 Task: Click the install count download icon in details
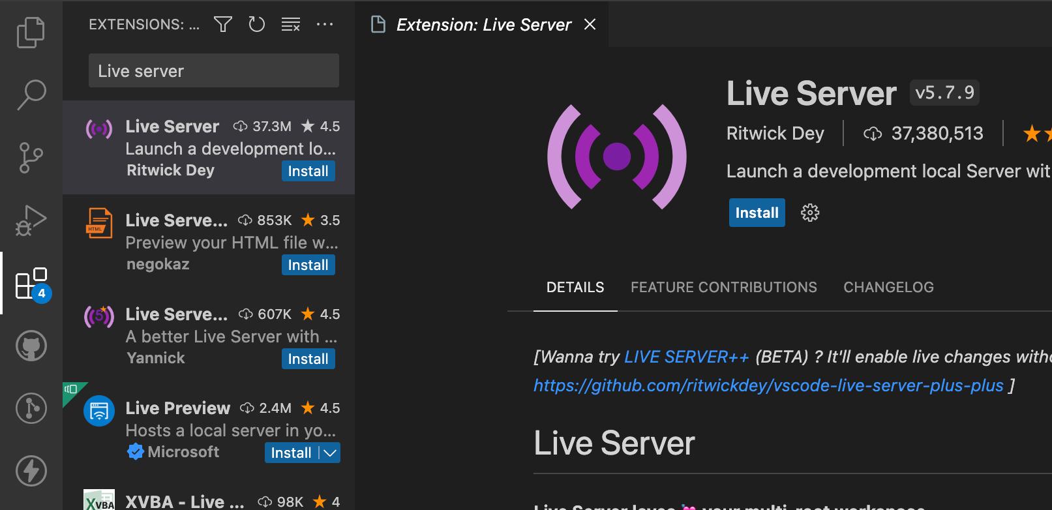coord(872,134)
